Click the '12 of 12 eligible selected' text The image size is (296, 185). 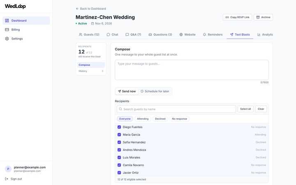click(x=132, y=179)
